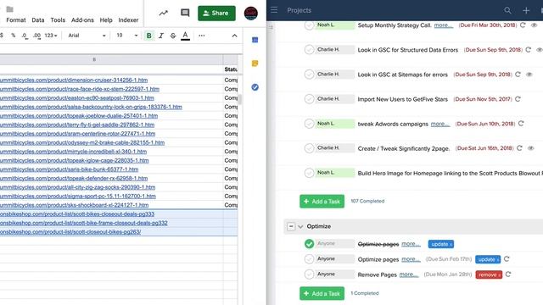Open the activity trend chart icon
The height and width of the screenshot is (305, 543).
[x=164, y=14]
